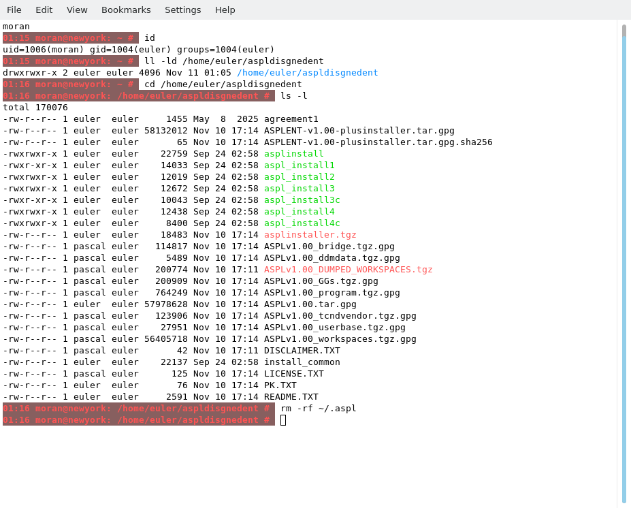Click the blue /home/euler/aspldisgnedent directory path
The height and width of the screenshot is (508, 631).
coord(307,73)
